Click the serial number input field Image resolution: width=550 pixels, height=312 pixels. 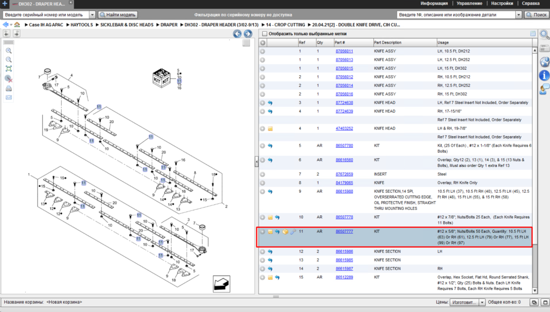point(46,15)
